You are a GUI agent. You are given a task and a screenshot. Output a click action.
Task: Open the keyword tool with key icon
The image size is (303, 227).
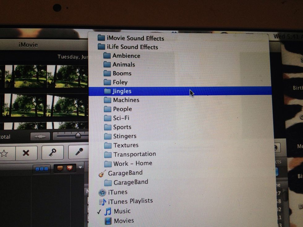(53, 153)
